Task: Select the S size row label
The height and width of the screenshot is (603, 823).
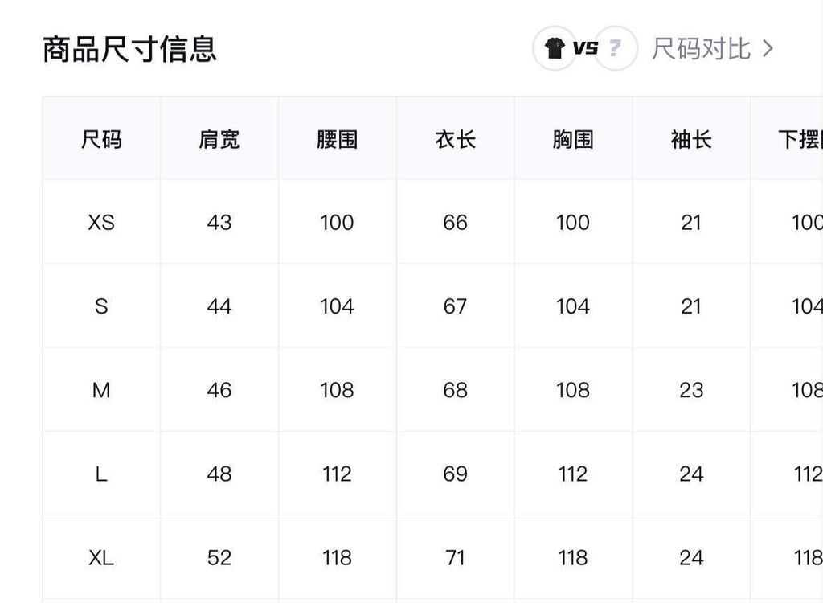Action: pyautogui.click(x=101, y=306)
